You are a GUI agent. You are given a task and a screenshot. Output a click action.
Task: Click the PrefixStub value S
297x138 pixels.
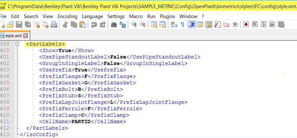tap(79, 96)
